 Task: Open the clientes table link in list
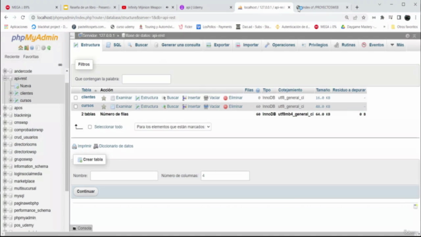88,97
